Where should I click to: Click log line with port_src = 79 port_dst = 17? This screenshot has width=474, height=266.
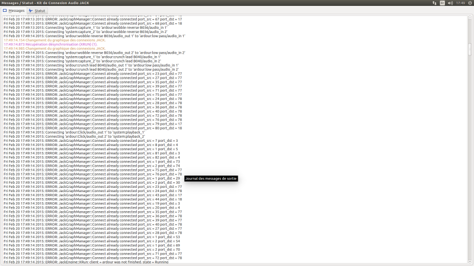tap(93, 124)
